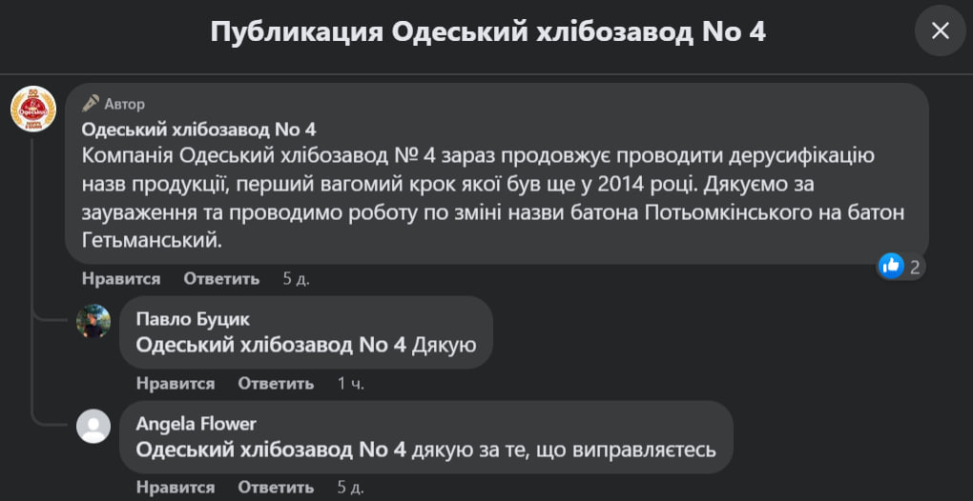Click the Одеський хлібозавод No 4 logo avatar

[33, 109]
